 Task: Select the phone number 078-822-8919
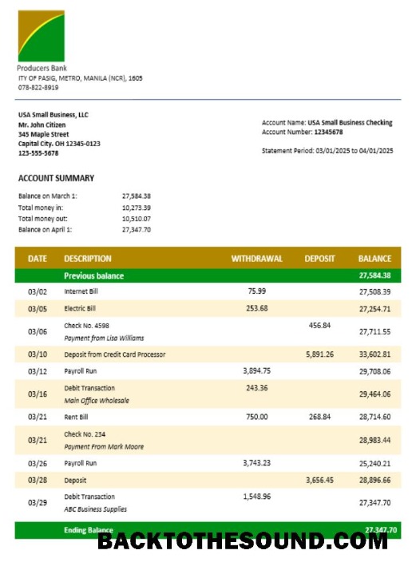tap(38, 88)
